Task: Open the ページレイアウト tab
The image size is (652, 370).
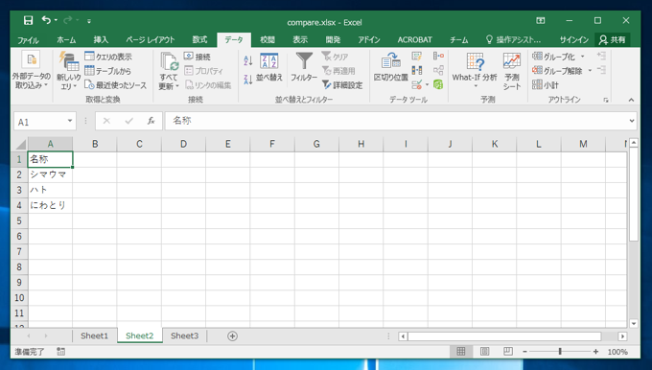Action: point(151,40)
